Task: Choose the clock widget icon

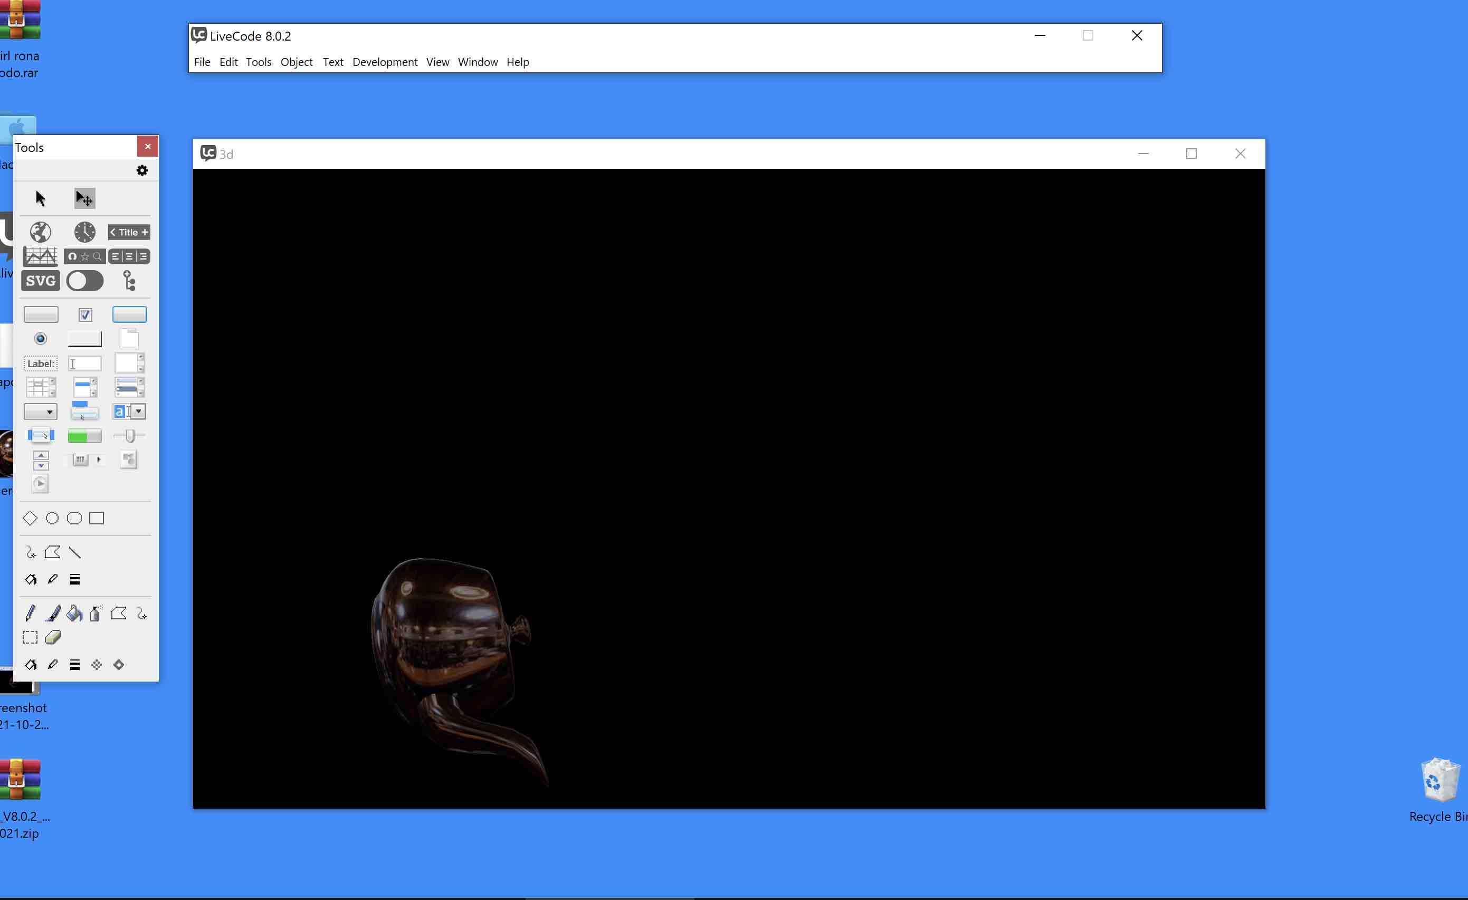Action: [x=84, y=232]
